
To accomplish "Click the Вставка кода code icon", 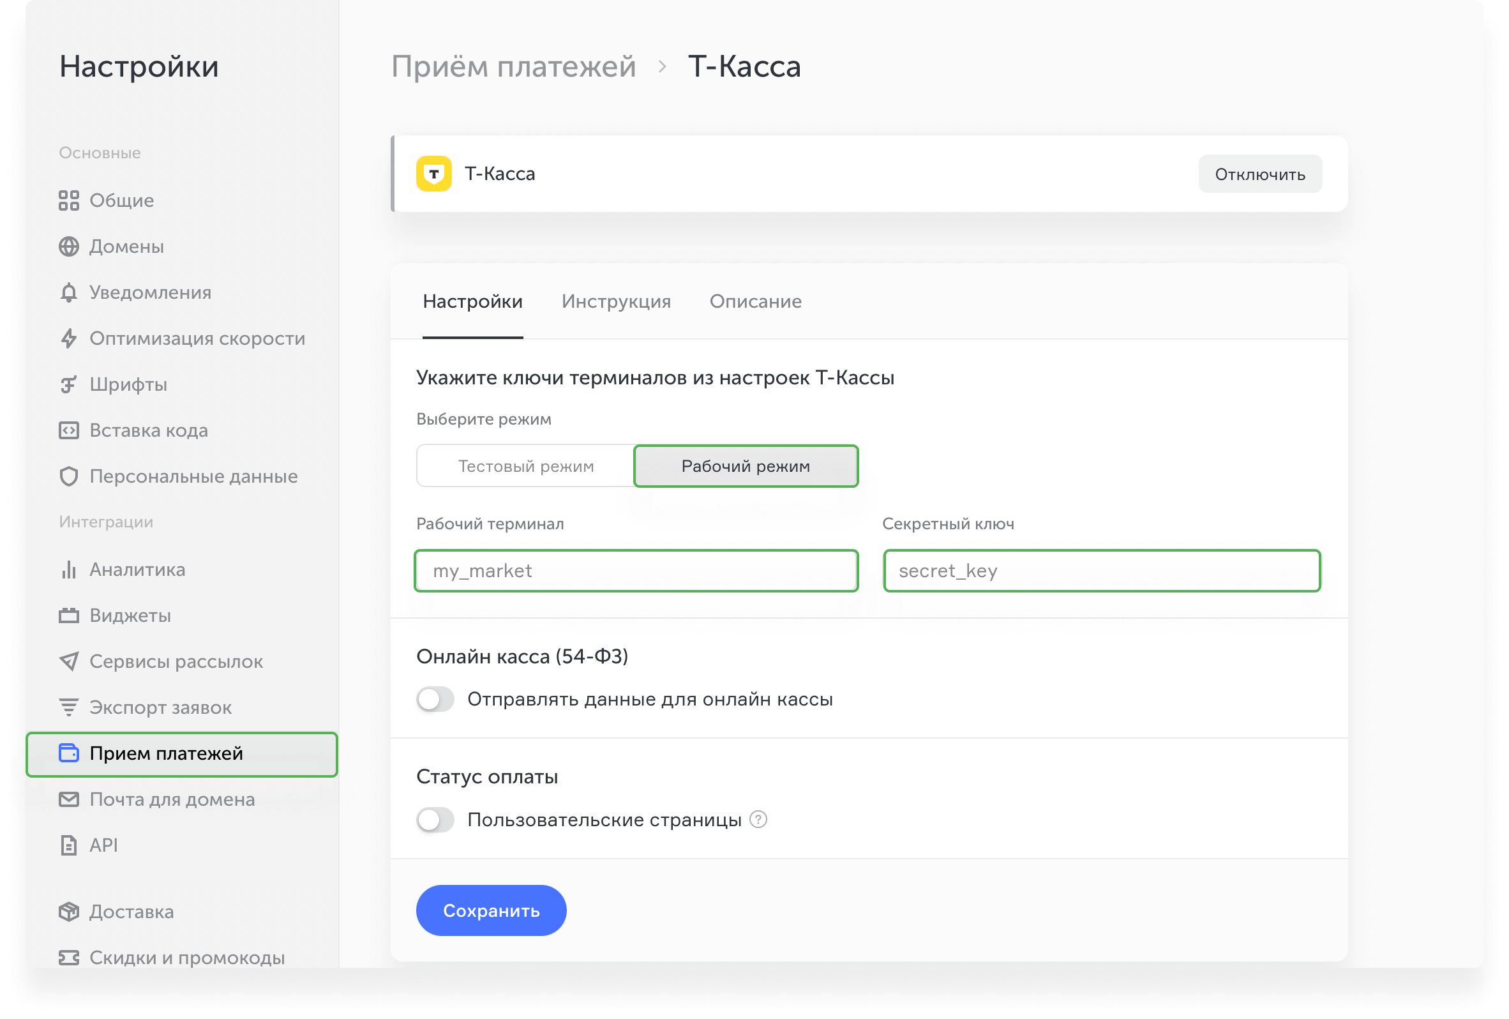I will [x=69, y=430].
